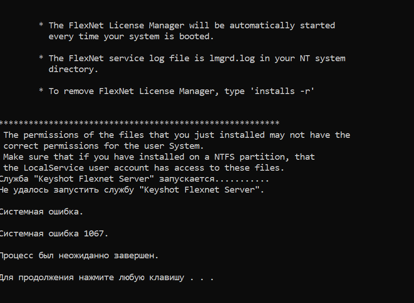Image resolution: width=414 pixels, height=303 pixels.
Task: Click the 'Системная ошибка.' line without a number
Action: pyautogui.click(x=41, y=212)
